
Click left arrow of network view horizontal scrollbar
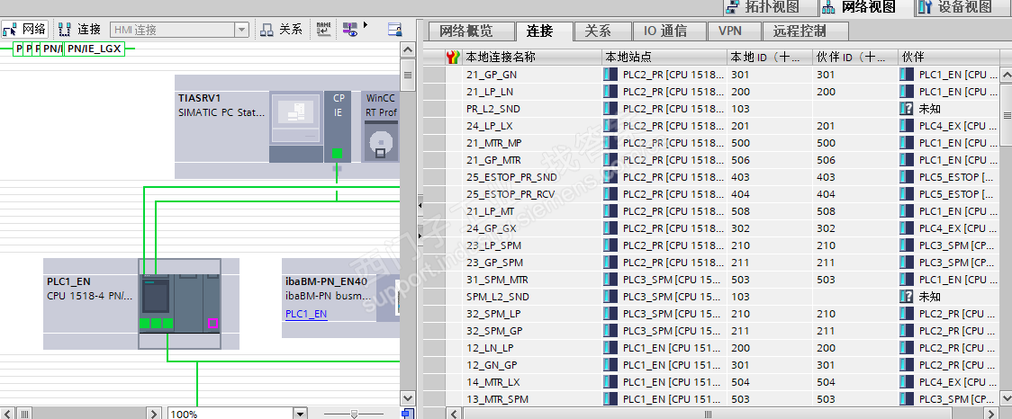tap(7, 414)
